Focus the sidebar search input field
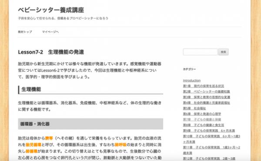261x161 pixels. (x=200, y=52)
